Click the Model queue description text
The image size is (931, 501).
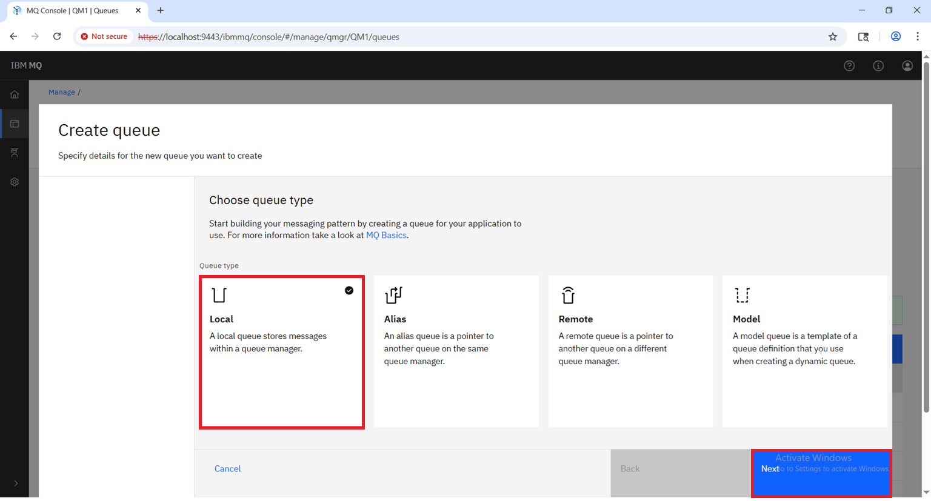coord(795,348)
